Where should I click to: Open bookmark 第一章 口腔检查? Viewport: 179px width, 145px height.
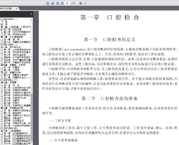pos(12,30)
